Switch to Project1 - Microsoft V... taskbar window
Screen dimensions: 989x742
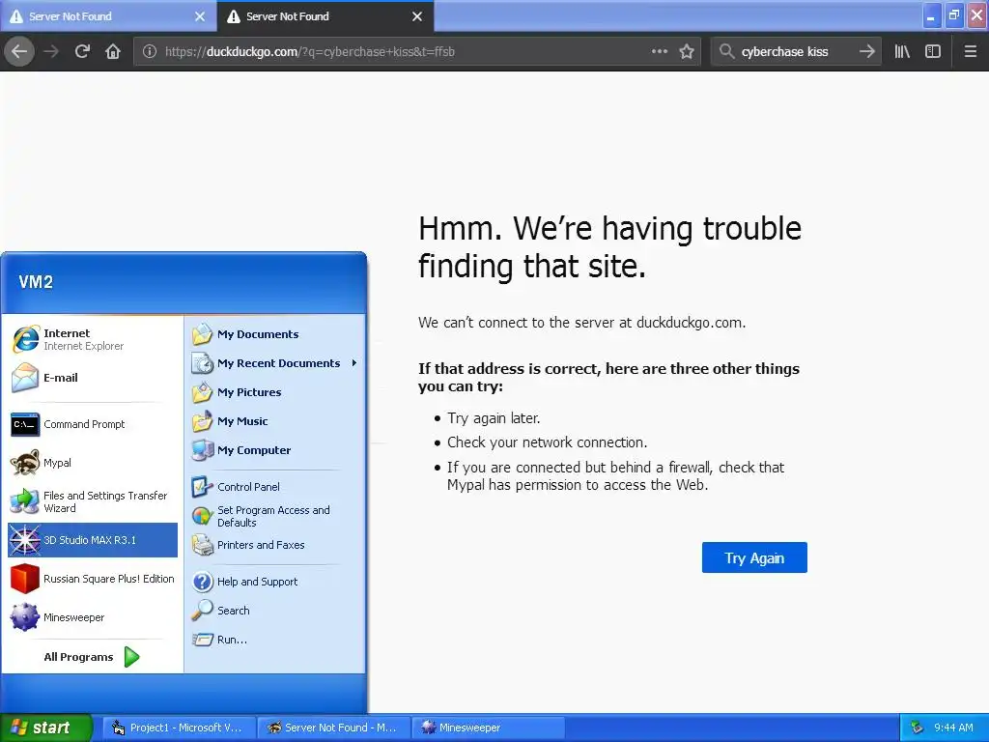(x=179, y=728)
